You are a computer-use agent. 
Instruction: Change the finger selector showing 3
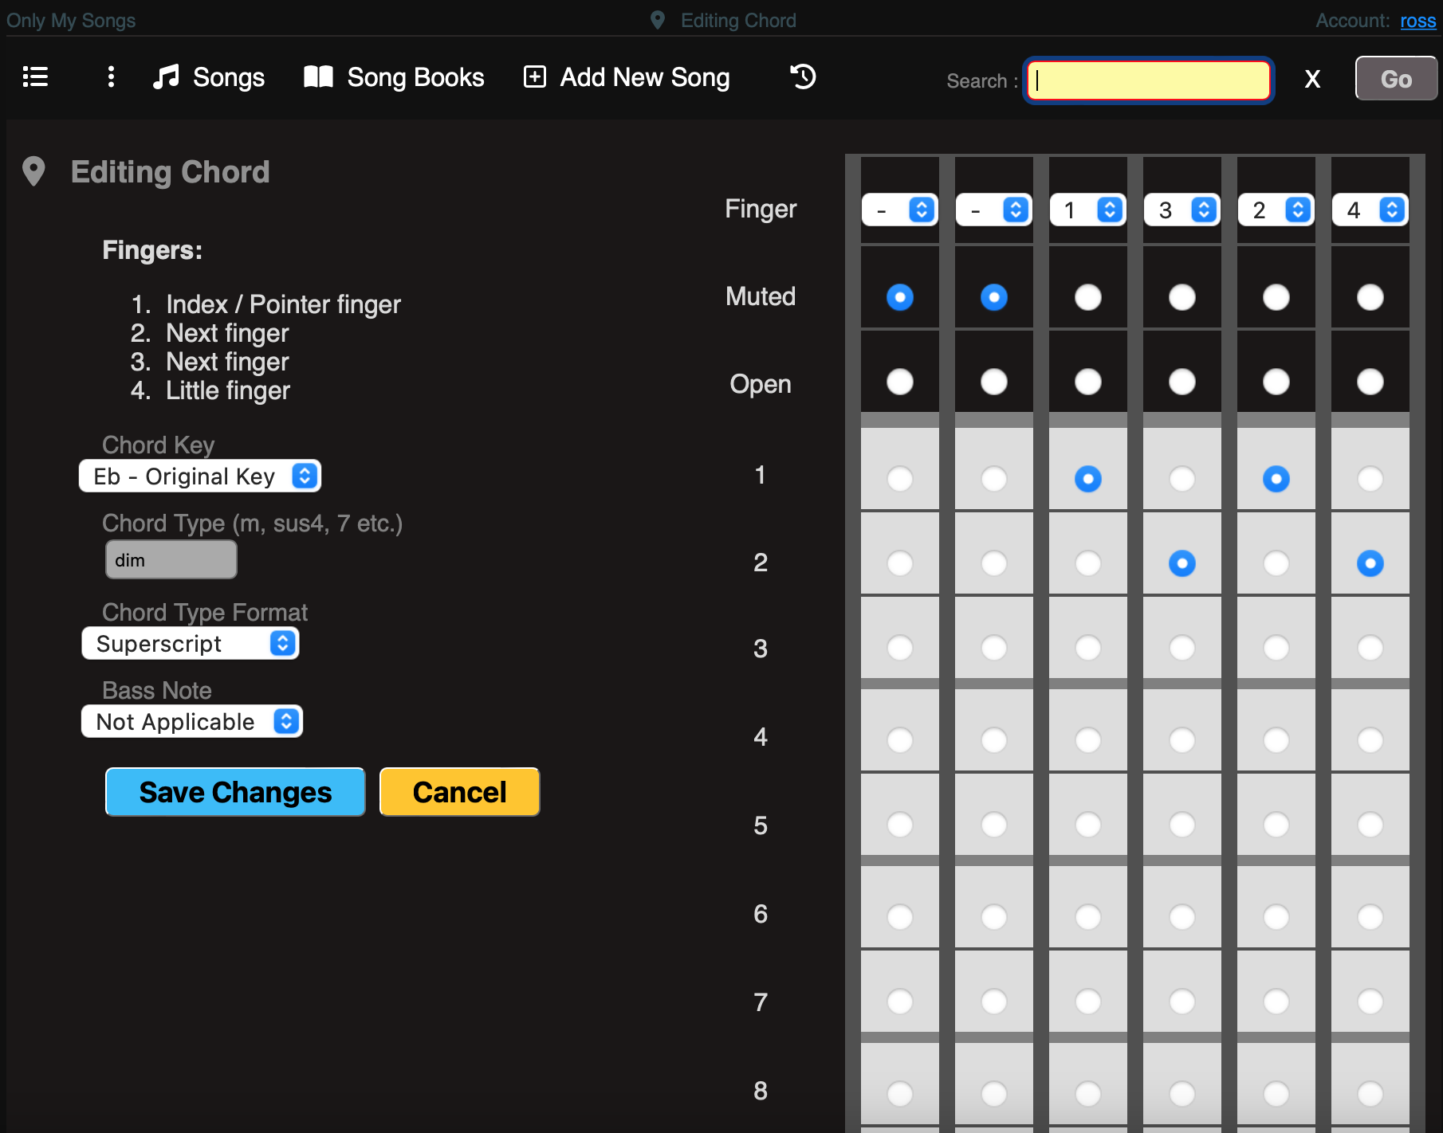point(1182,210)
